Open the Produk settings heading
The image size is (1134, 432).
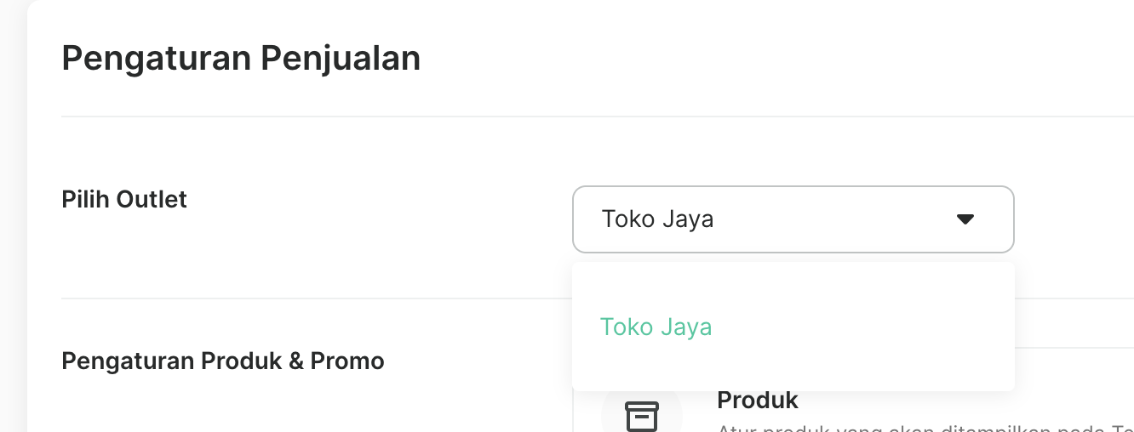(758, 400)
